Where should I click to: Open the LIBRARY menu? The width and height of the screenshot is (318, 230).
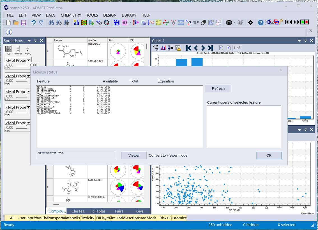pyautogui.click(x=129, y=15)
